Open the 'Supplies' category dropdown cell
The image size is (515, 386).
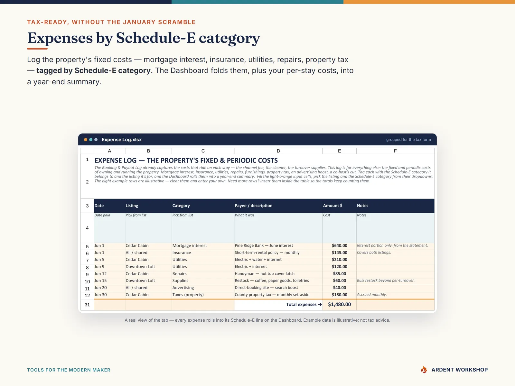pyautogui.click(x=203, y=281)
